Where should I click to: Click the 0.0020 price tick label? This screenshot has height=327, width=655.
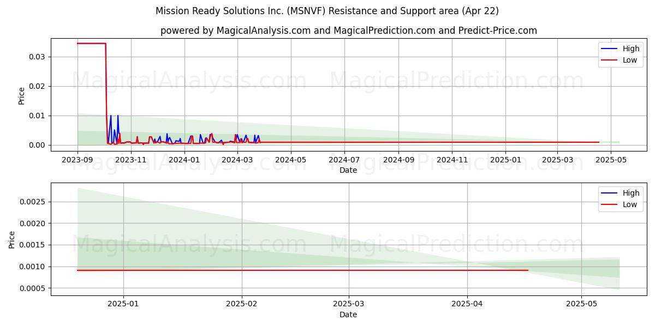point(33,223)
